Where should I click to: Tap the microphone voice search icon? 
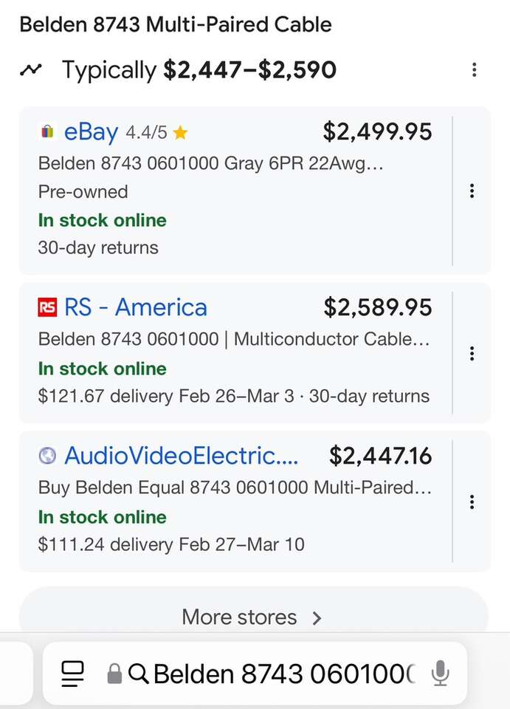tap(441, 673)
